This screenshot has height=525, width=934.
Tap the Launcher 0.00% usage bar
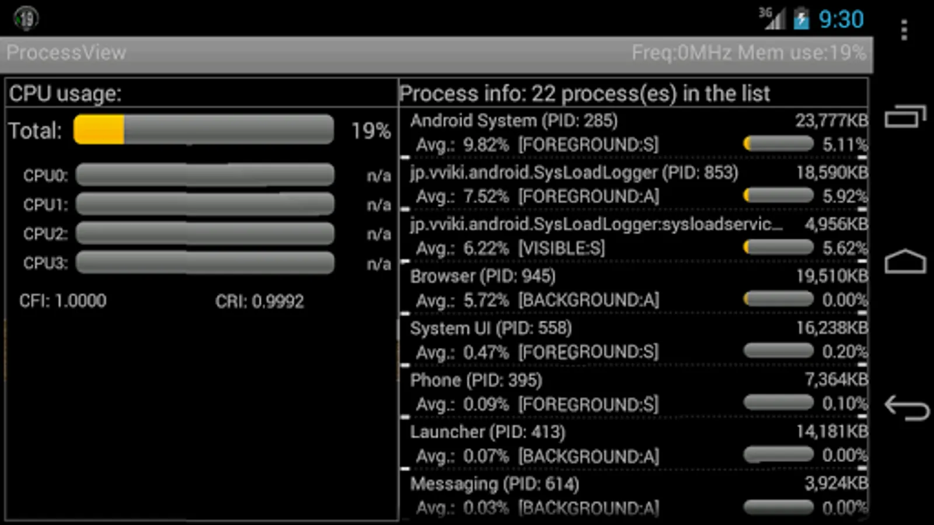coord(778,454)
